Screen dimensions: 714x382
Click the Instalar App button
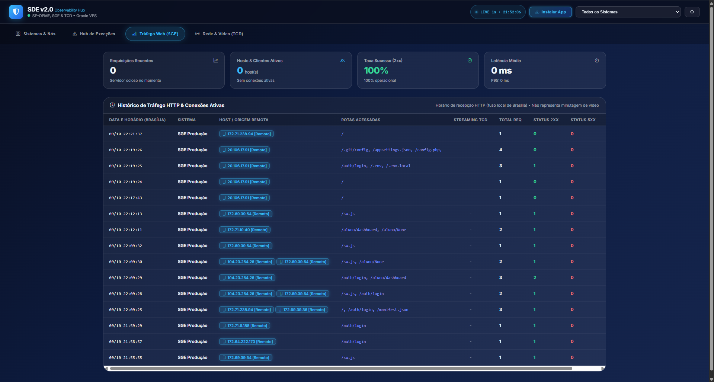click(551, 12)
